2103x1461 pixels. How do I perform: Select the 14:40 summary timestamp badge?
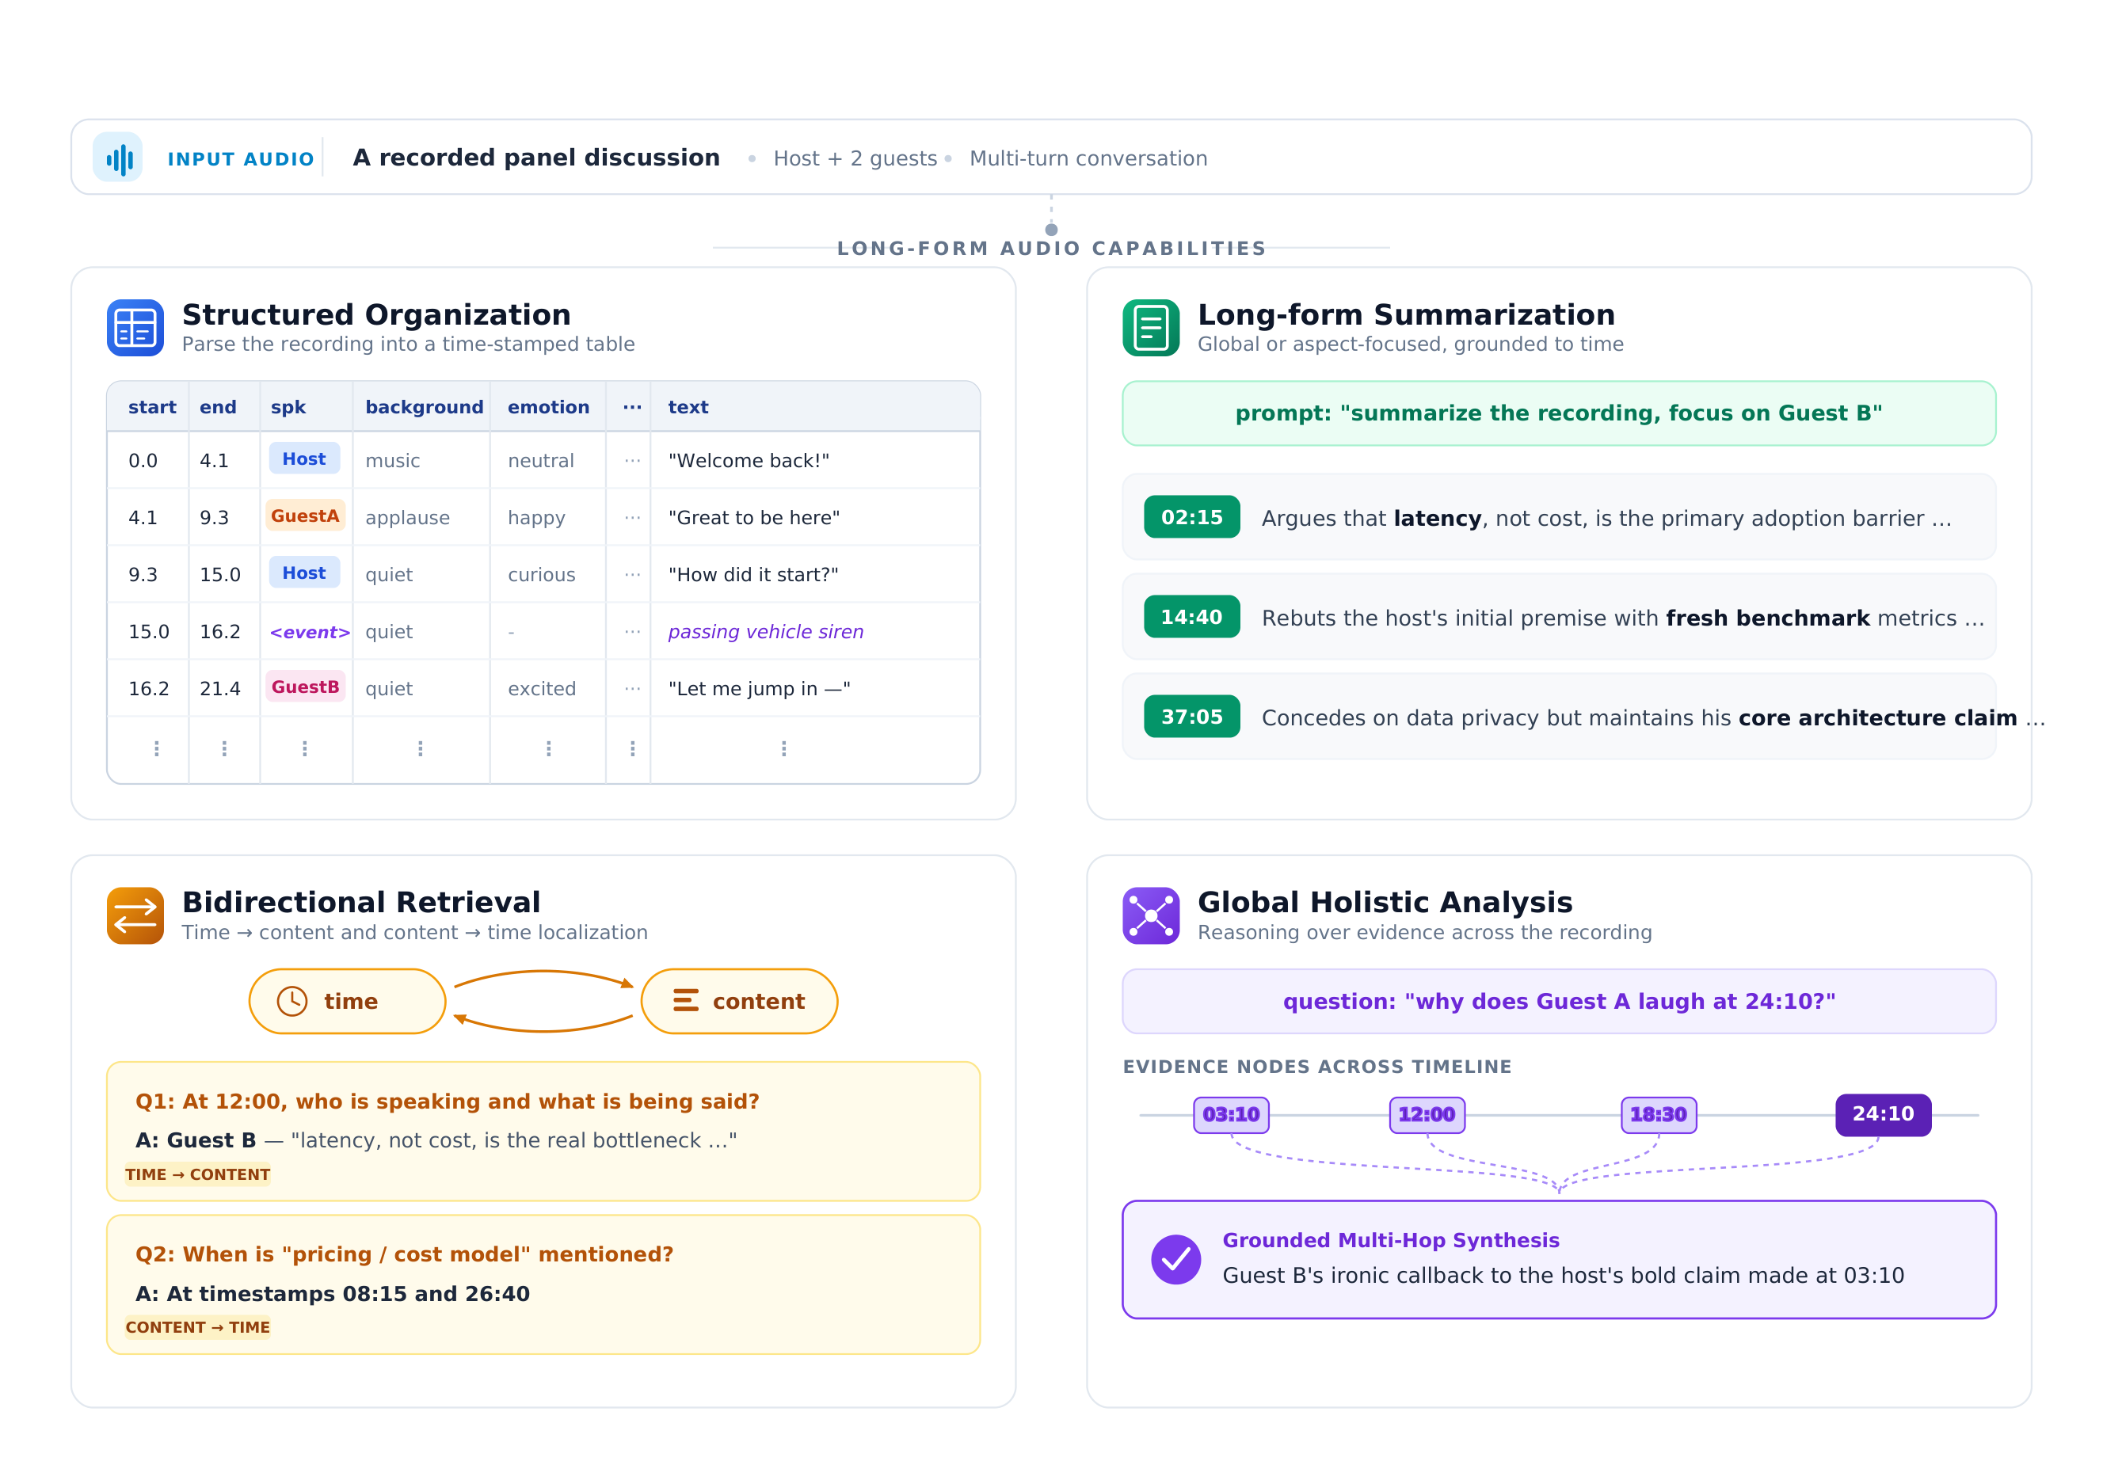tap(1192, 617)
